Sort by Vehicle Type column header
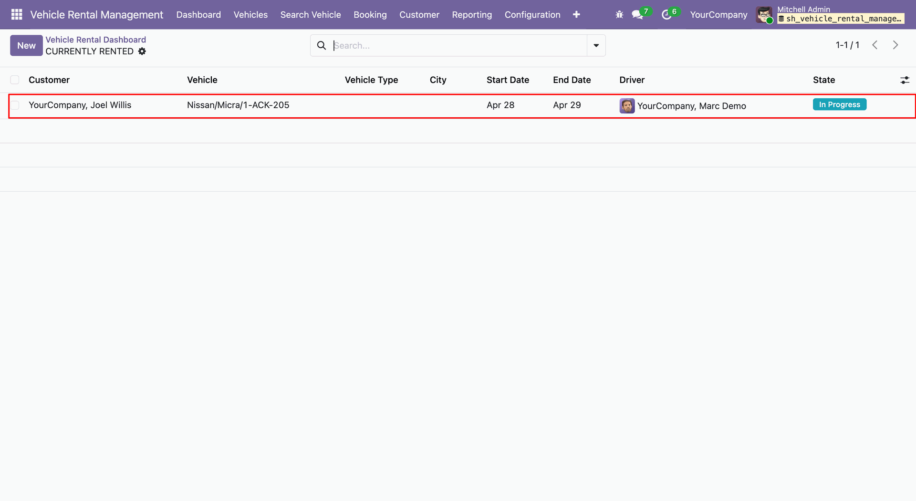916x501 pixels. tap(372, 80)
